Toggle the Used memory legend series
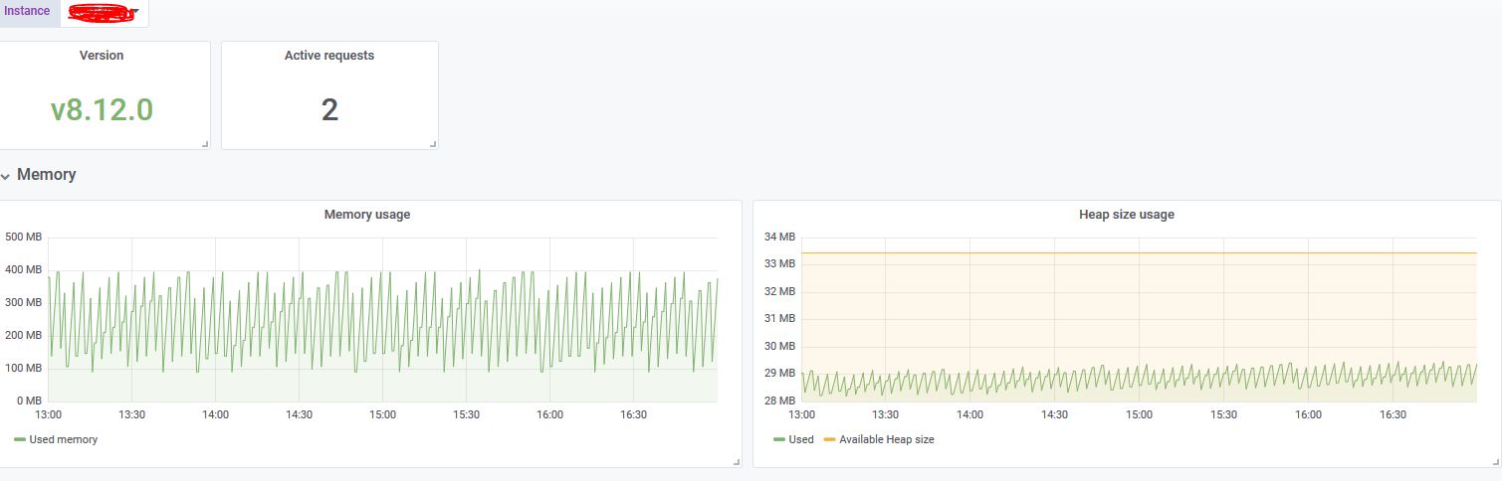1502x481 pixels. [63, 439]
